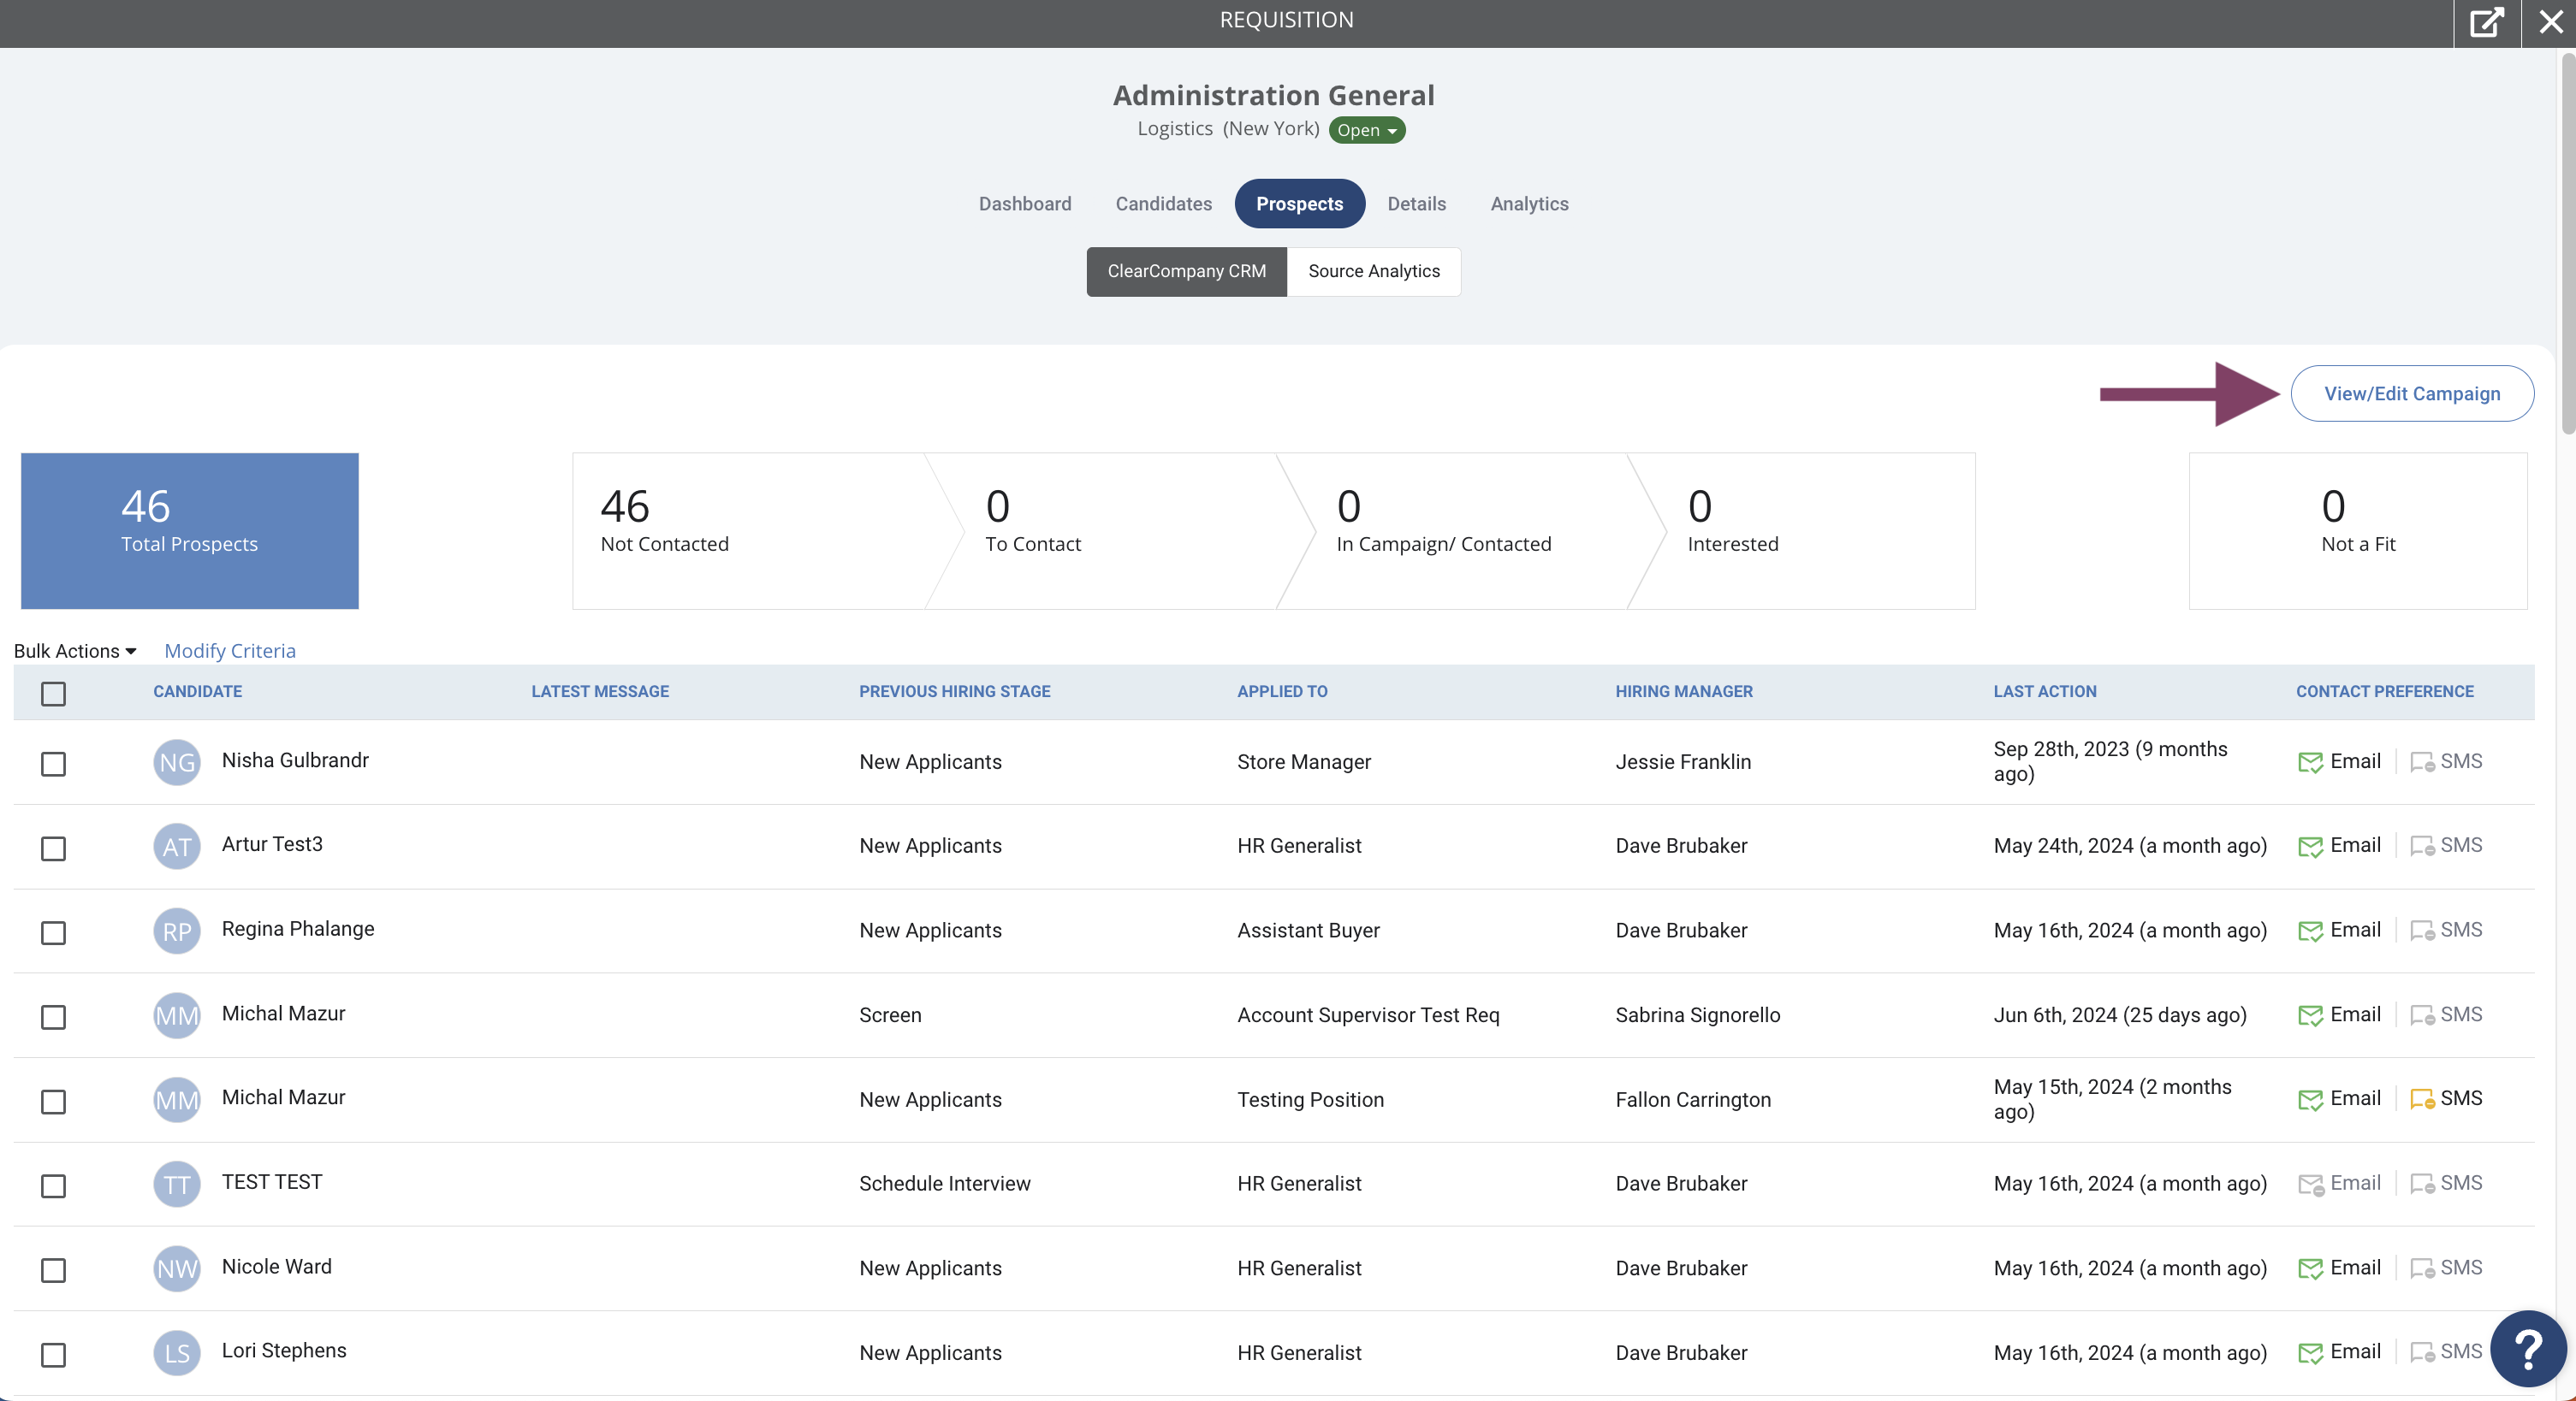This screenshot has height=1401, width=2576.
Task: Sort by Candidate column header
Action: (198, 691)
